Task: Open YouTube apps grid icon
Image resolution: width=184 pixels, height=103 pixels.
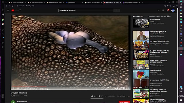Action: (163, 10)
